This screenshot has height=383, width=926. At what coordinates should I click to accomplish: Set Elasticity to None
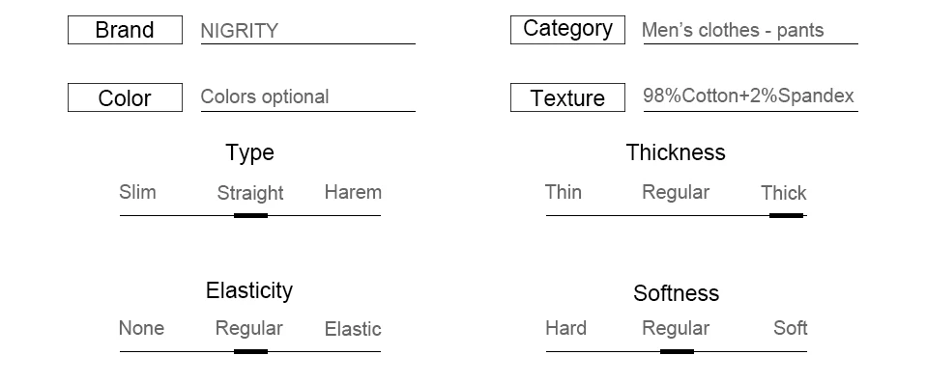141,328
